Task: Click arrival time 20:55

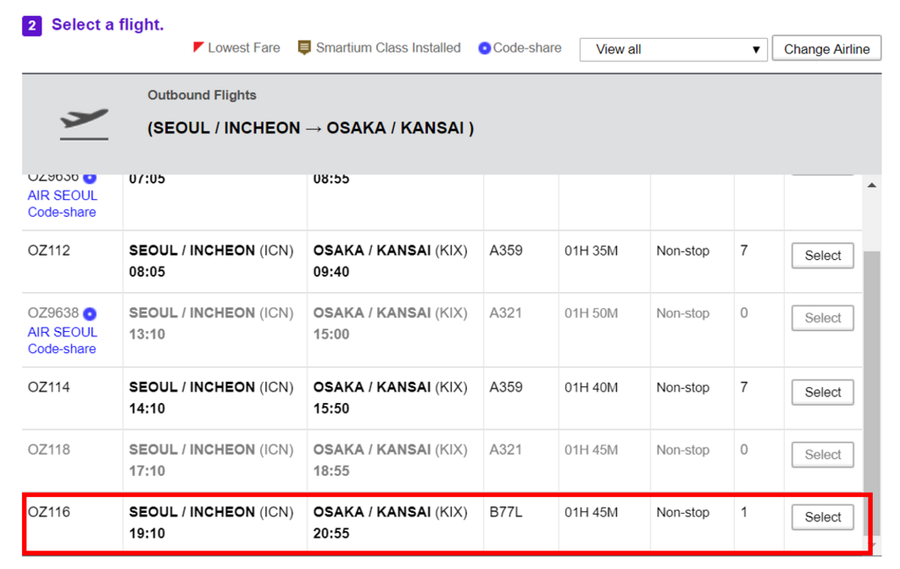Action: click(331, 534)
